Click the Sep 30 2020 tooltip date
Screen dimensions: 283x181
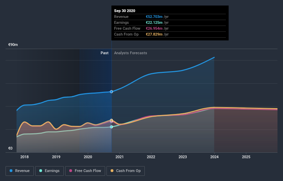[124, 11]
